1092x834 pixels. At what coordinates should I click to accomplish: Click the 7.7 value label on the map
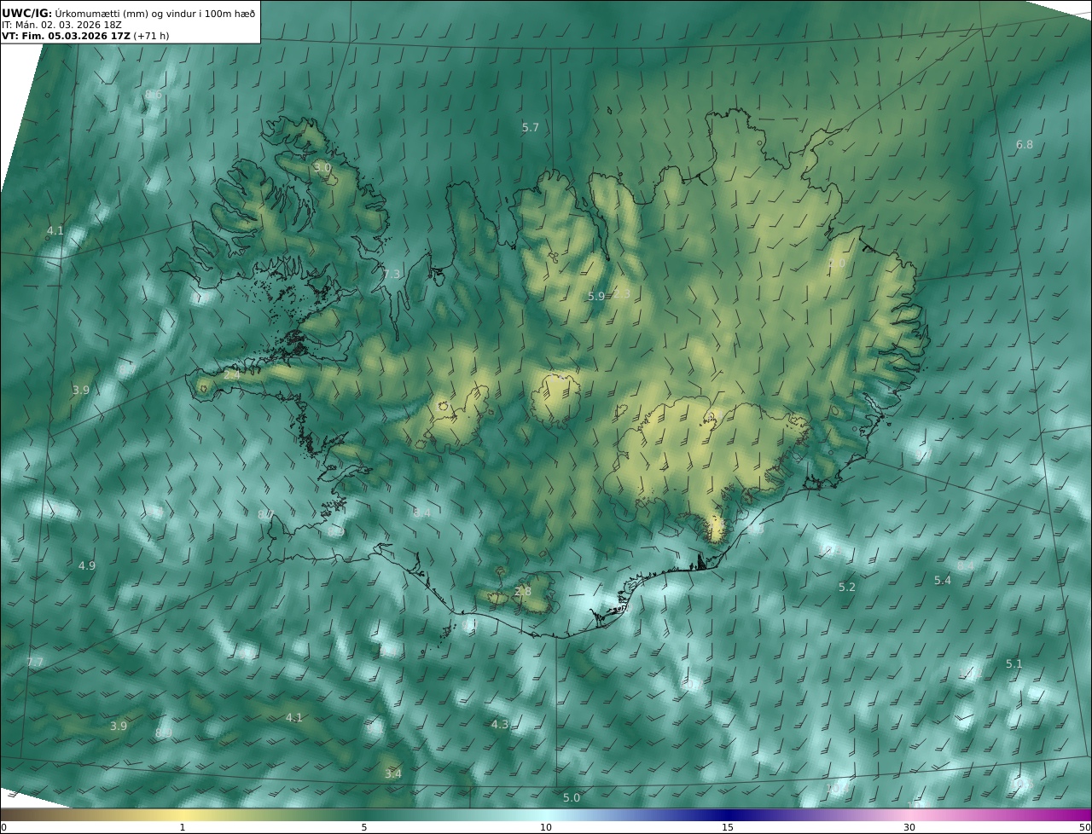pos(35,663)
